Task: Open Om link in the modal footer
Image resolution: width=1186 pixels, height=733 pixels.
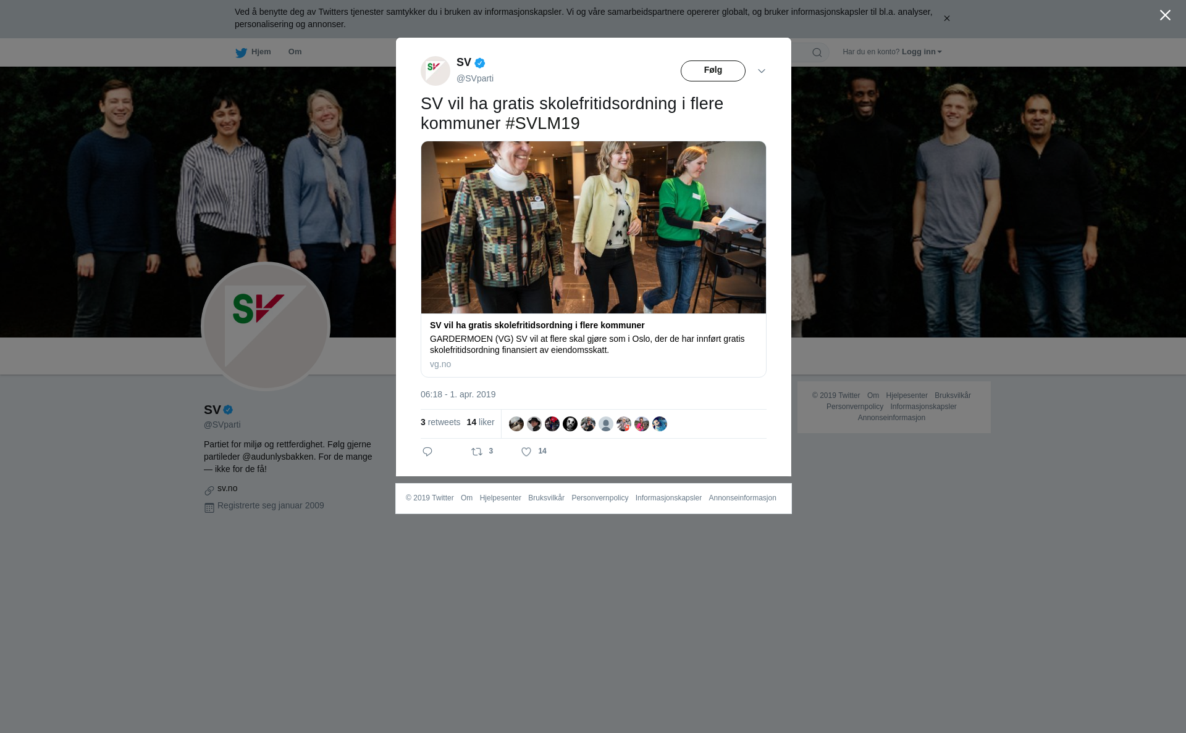Action: (466, 498)
